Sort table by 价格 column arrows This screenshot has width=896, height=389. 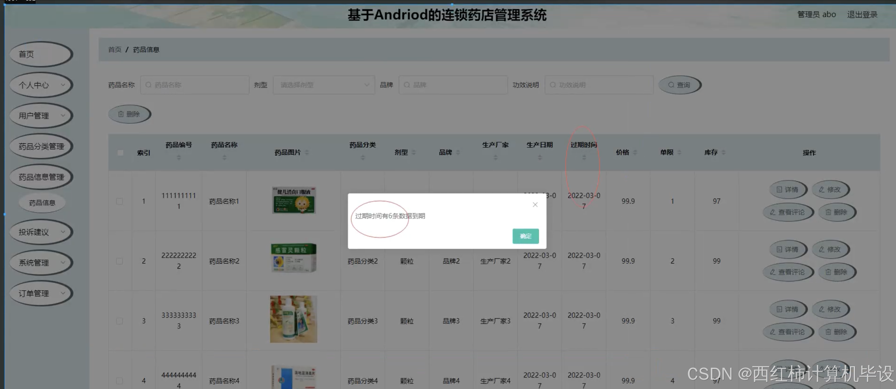click(x=635, y=152)
